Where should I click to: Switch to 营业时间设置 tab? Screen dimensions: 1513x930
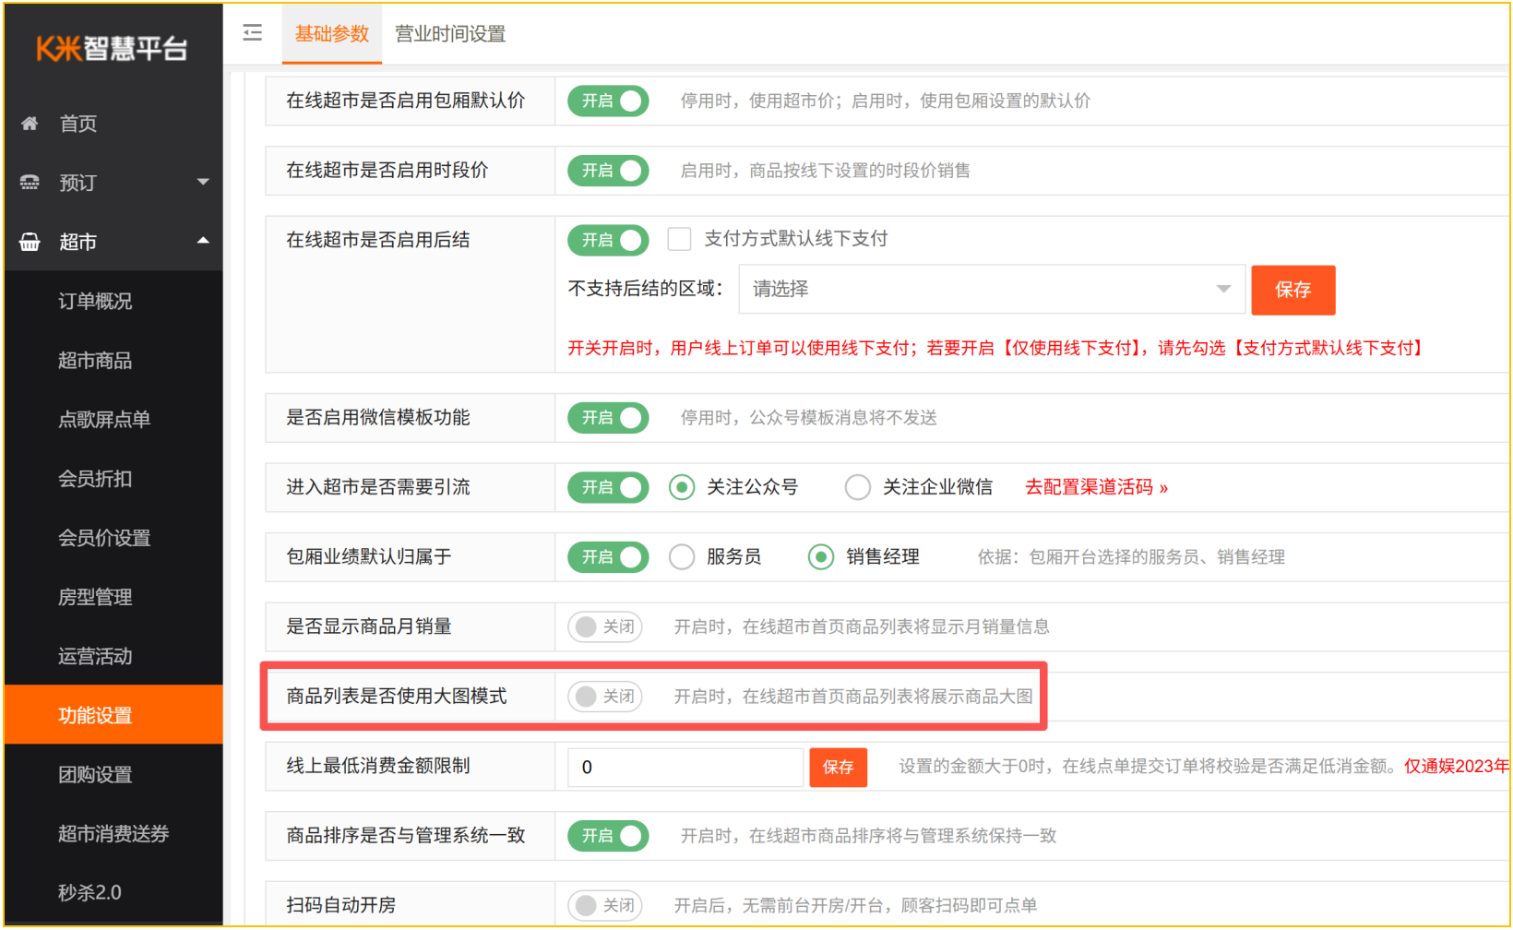[449, 33]
